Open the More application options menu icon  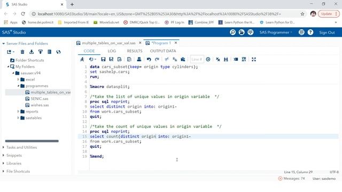click(301, 32)
